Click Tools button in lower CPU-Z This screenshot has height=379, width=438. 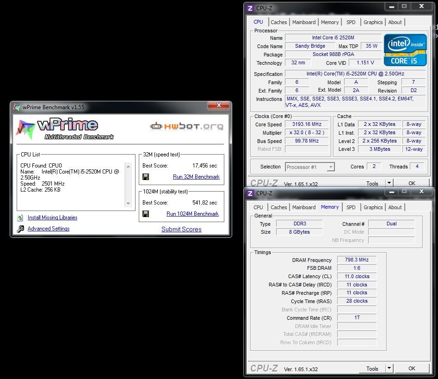[x=372, y=368]
